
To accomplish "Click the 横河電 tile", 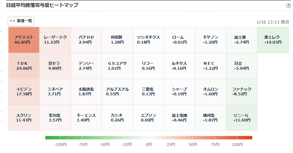I will (211, 118).
